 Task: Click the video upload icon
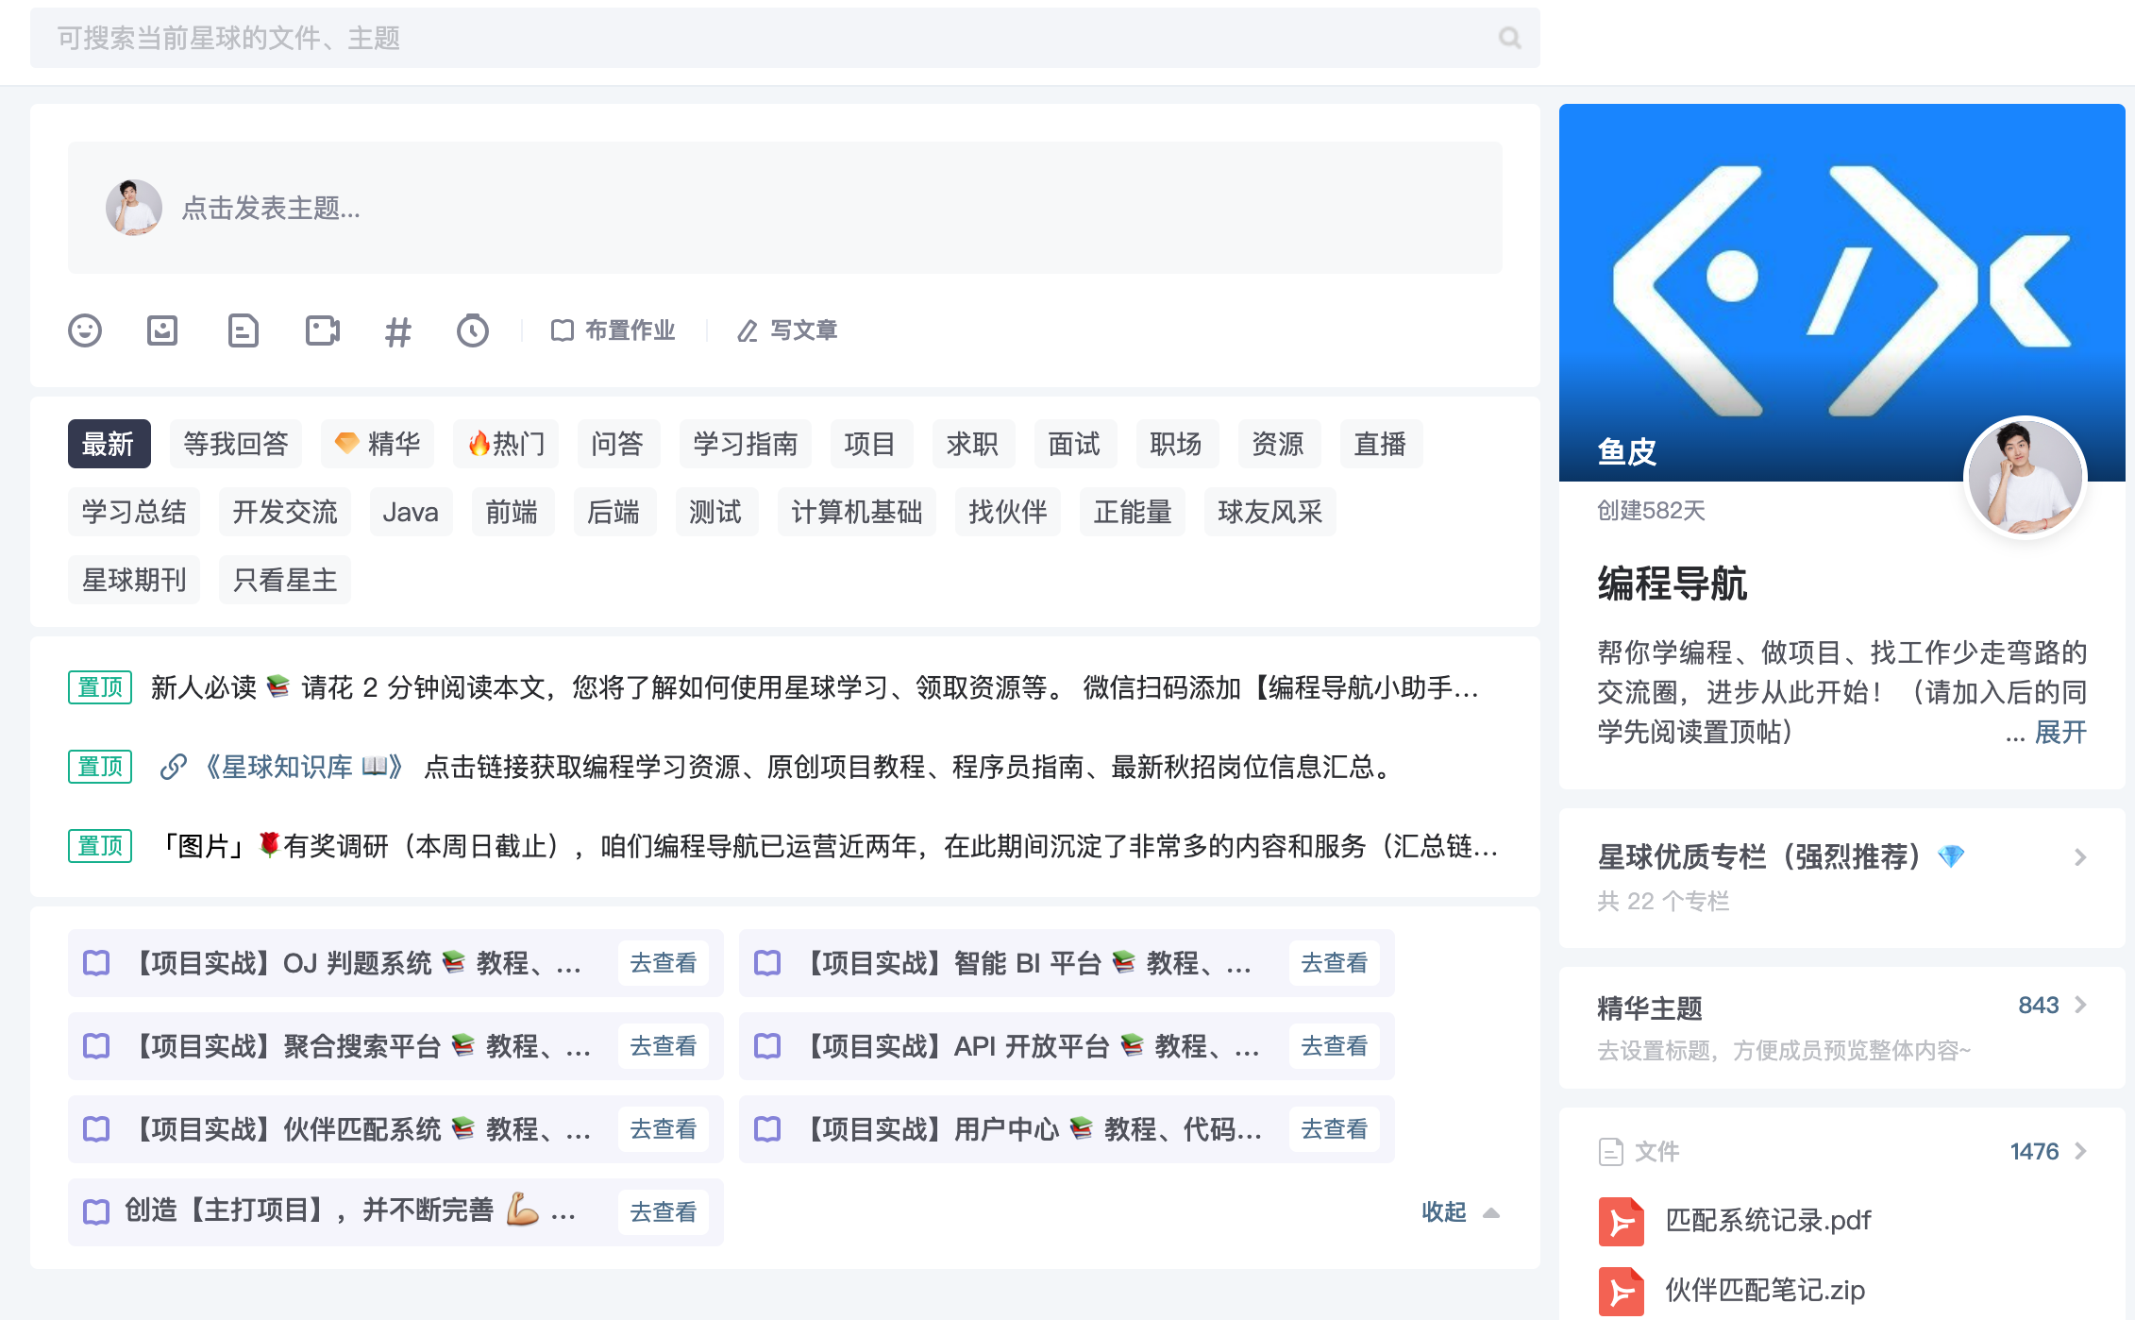[x=323, y=330]
